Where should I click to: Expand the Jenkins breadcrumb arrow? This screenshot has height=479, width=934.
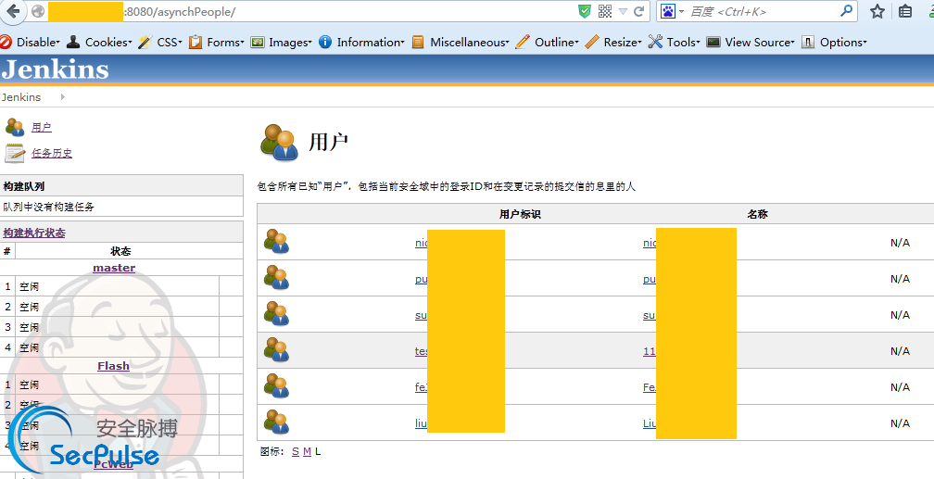(63, 96)
